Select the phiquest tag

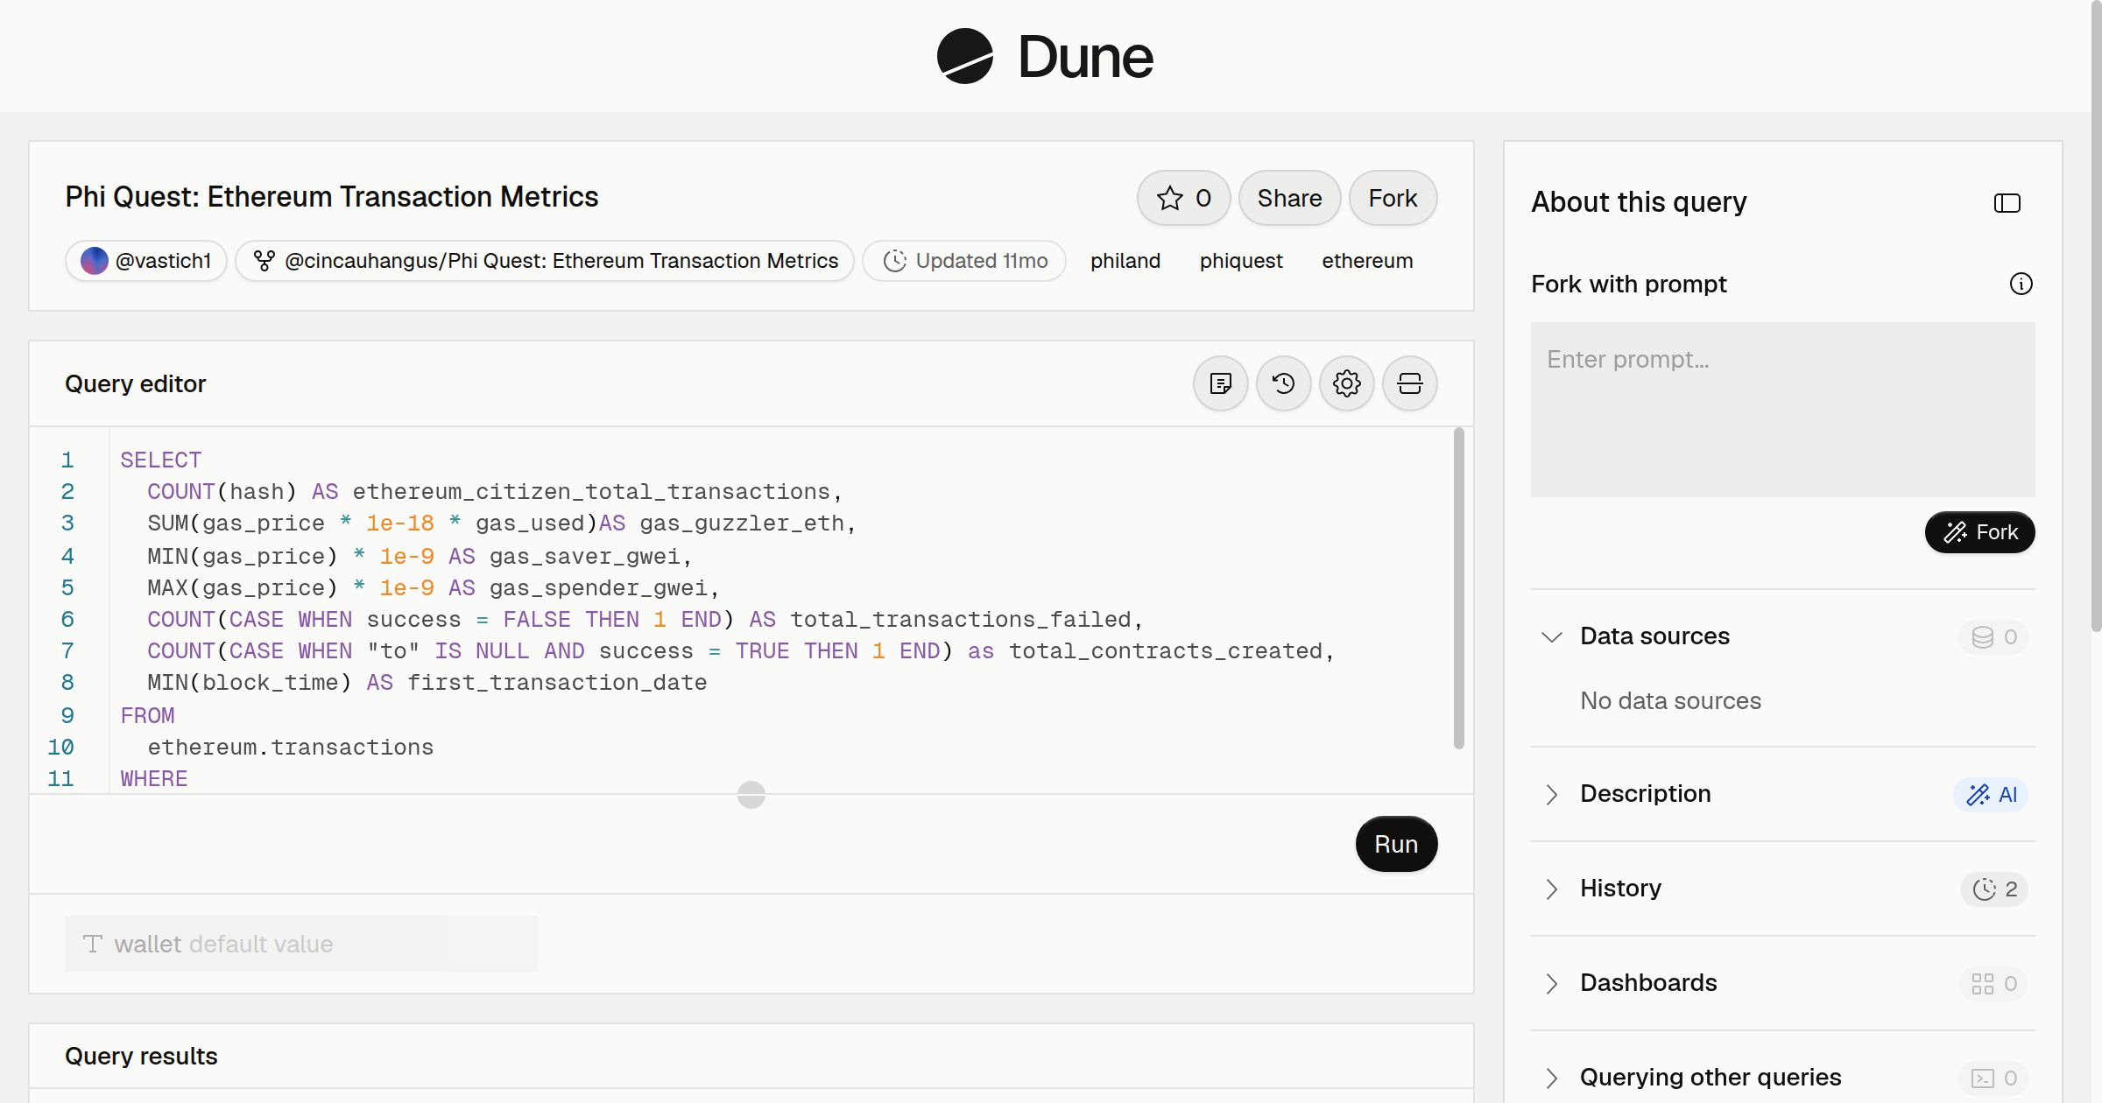click(x=1241, y=261)
